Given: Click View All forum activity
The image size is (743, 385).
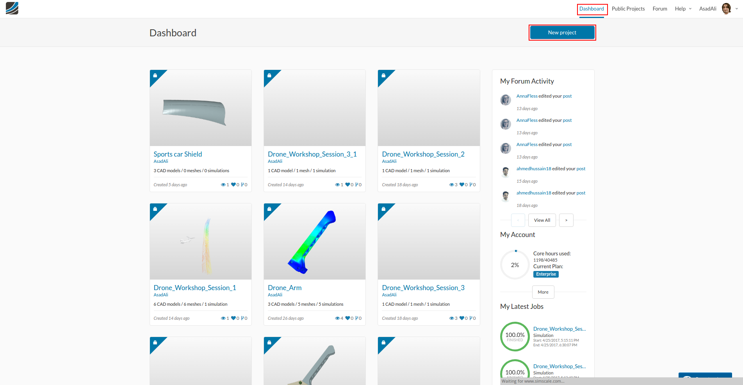Looking at the screenshot, I should [x=542, y=220].
